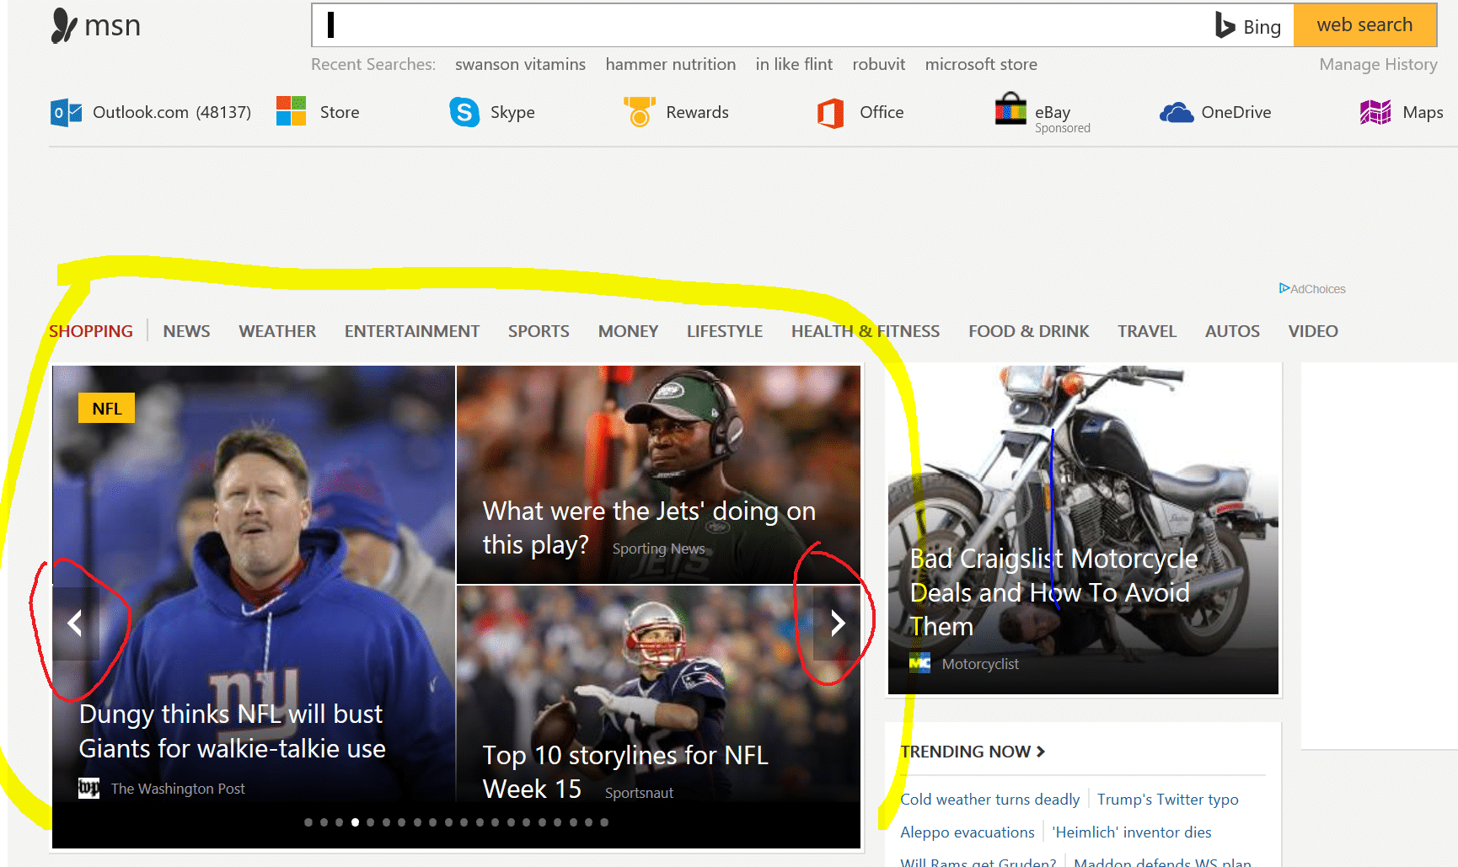Select the last carousel pagination dot
The image size is (1458, 867).
pos(604,822)
